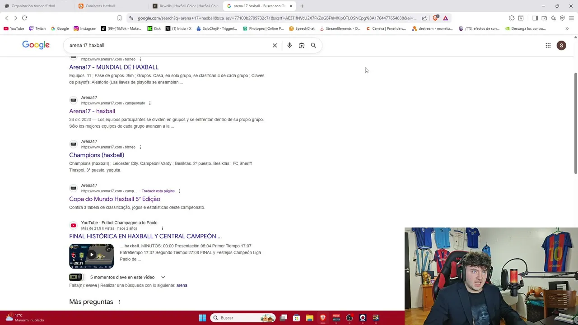Focus the Google search field 'arena 17 haxball'
578x325 pixels.
pyautogui.click(x=167, y=45)
